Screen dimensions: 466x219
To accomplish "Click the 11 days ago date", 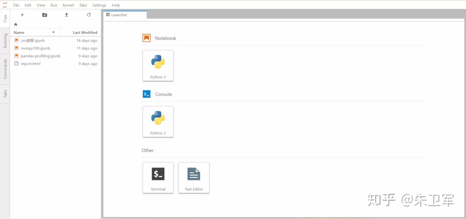I will 87,48.
